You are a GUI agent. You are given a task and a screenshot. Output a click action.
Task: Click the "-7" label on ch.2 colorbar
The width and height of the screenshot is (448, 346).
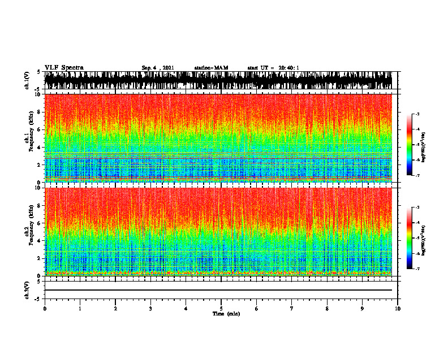417,269
